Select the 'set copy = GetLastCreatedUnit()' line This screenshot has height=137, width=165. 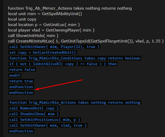43,52
